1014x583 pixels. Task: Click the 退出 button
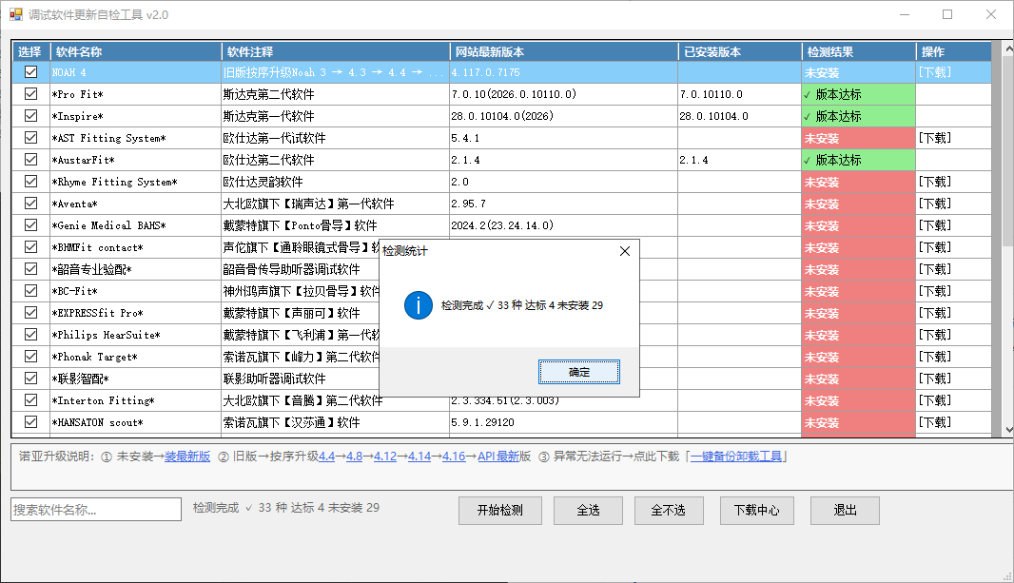[x=845, y=511]
